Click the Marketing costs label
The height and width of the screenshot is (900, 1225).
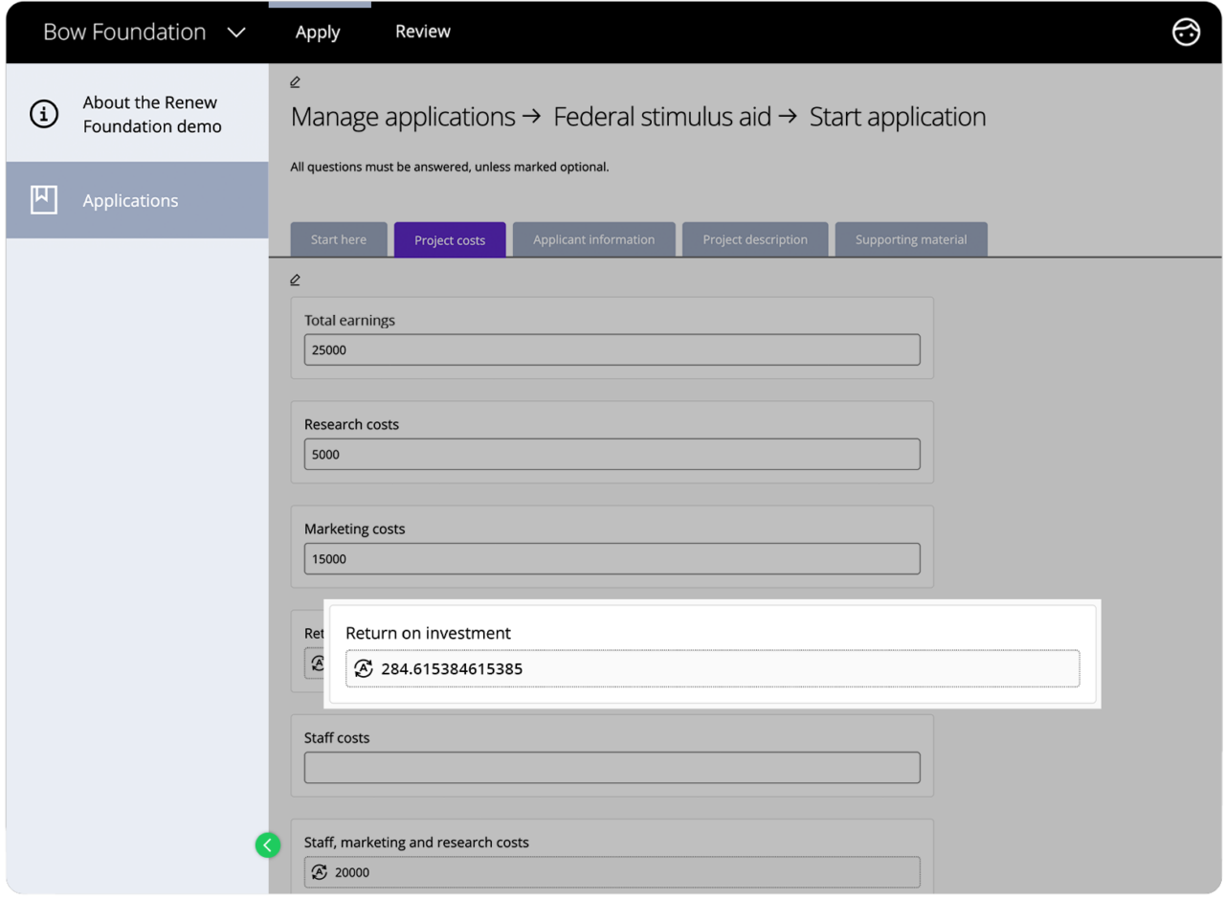tap(354, 529)
